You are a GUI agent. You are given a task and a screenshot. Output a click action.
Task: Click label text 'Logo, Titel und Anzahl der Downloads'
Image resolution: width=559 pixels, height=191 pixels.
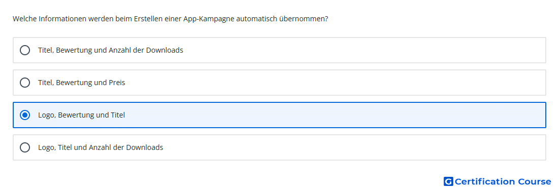pyautogui.click(x=101, y=147)
